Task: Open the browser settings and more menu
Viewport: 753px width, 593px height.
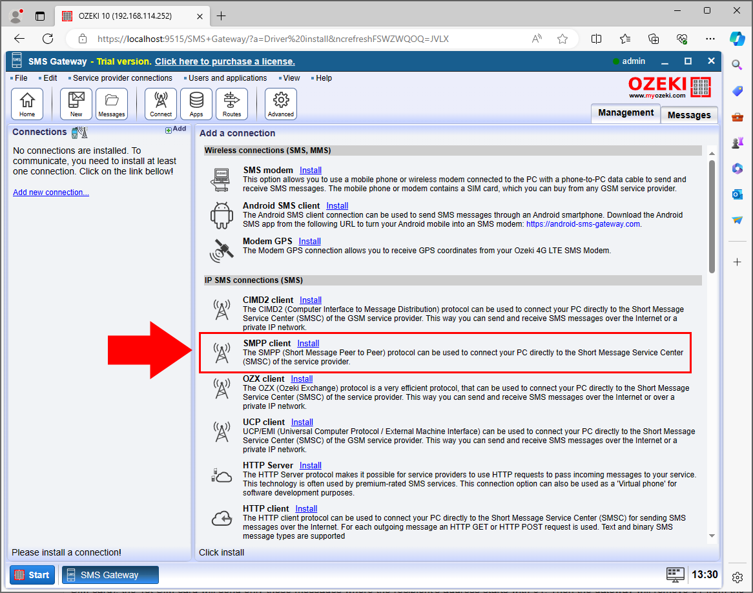Action: 710,39
